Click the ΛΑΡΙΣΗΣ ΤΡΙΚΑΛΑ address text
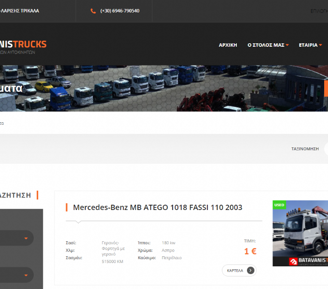Screen dimensions: 328x289 [x=19, y=11]
